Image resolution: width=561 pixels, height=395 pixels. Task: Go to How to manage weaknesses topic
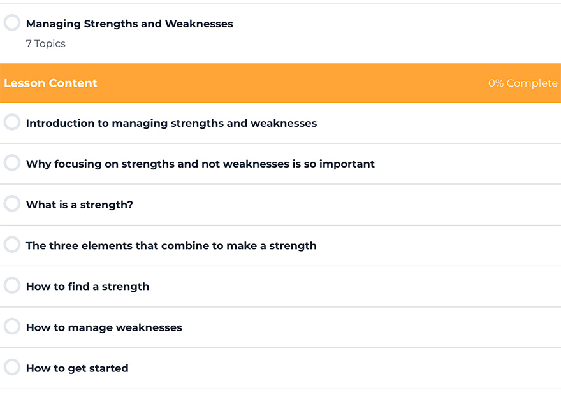tap(104, 327)
